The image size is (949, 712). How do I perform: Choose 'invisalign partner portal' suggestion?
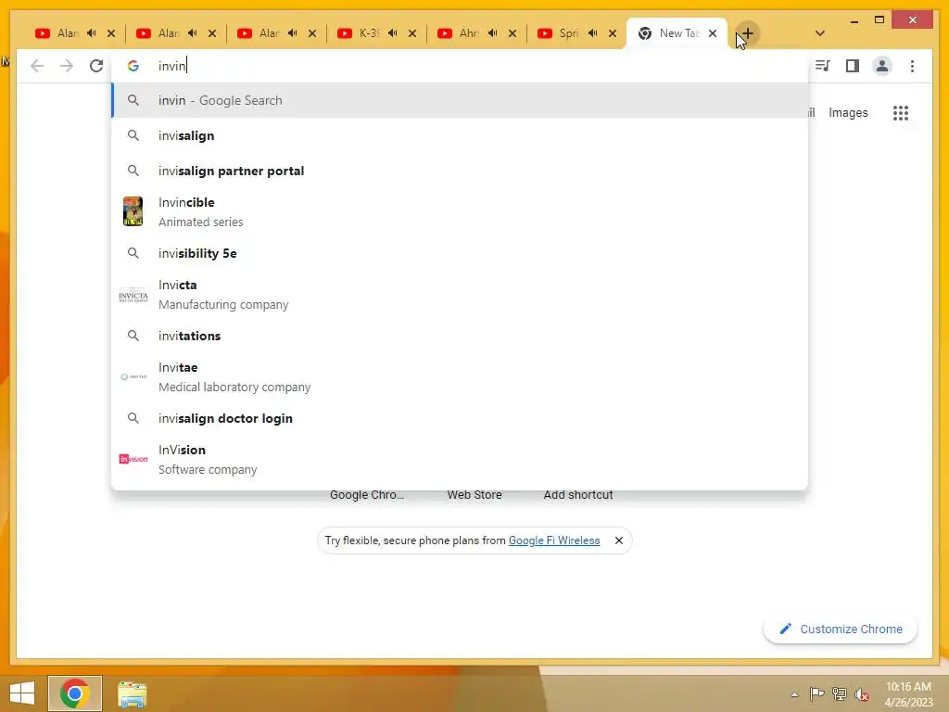tap(460, 171)
